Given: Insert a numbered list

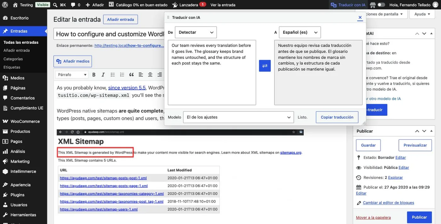Looking at the screenshot, I should pos(122,75).
